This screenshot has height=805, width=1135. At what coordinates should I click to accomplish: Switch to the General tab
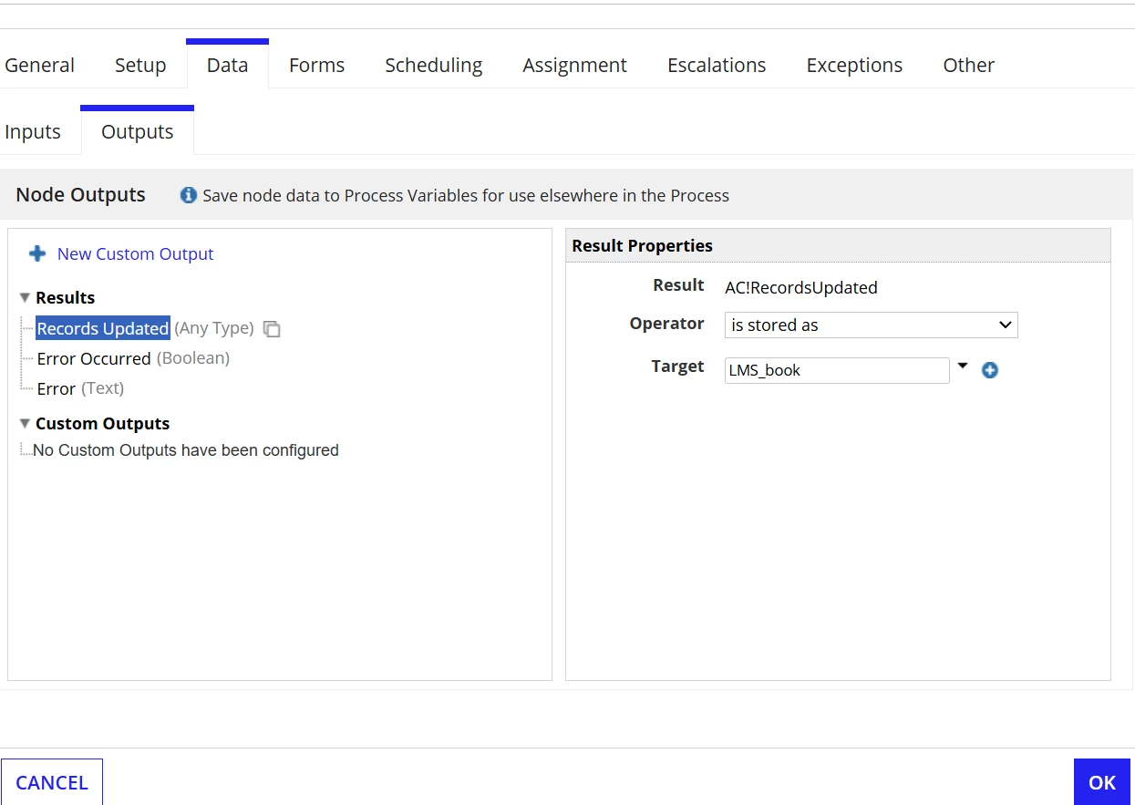coord(40,65)
